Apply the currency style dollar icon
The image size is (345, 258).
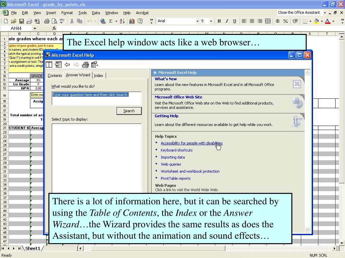tap(278, 21)
